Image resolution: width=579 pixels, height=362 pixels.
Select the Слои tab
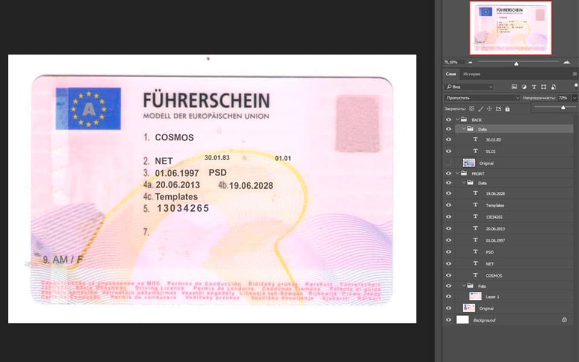[451, 74]
